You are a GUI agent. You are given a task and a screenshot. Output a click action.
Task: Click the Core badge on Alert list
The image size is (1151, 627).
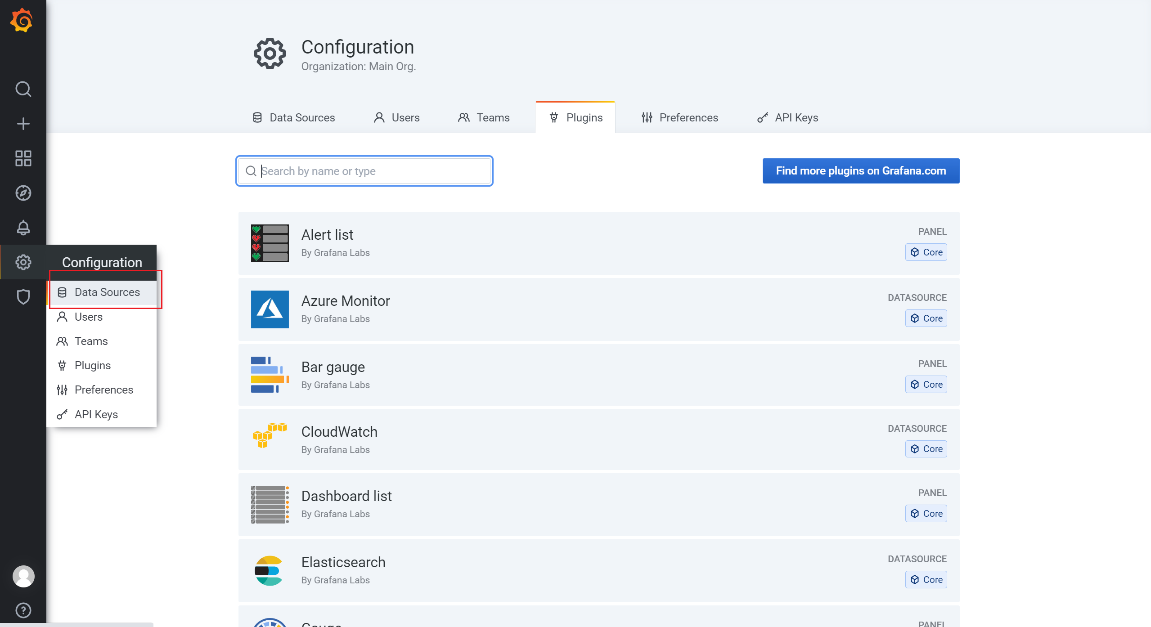(926, 252)
